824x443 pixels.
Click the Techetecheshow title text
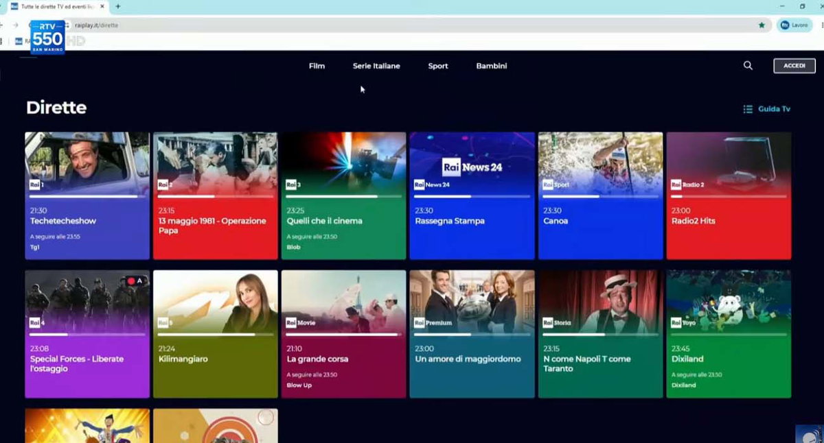[63, 221]
